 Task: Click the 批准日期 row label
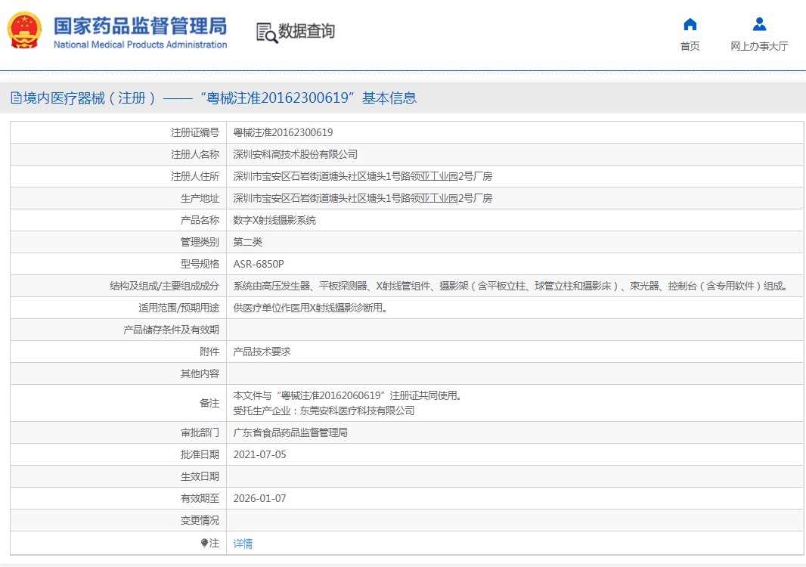pyautogui.click(x=200, y=454)
